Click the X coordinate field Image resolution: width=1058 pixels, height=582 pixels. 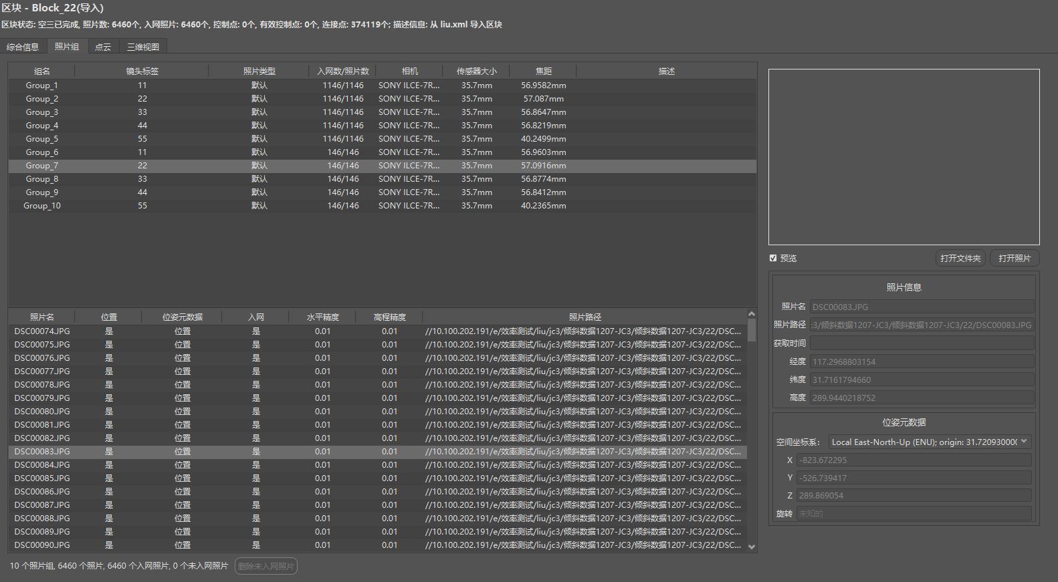coord(914,460)
